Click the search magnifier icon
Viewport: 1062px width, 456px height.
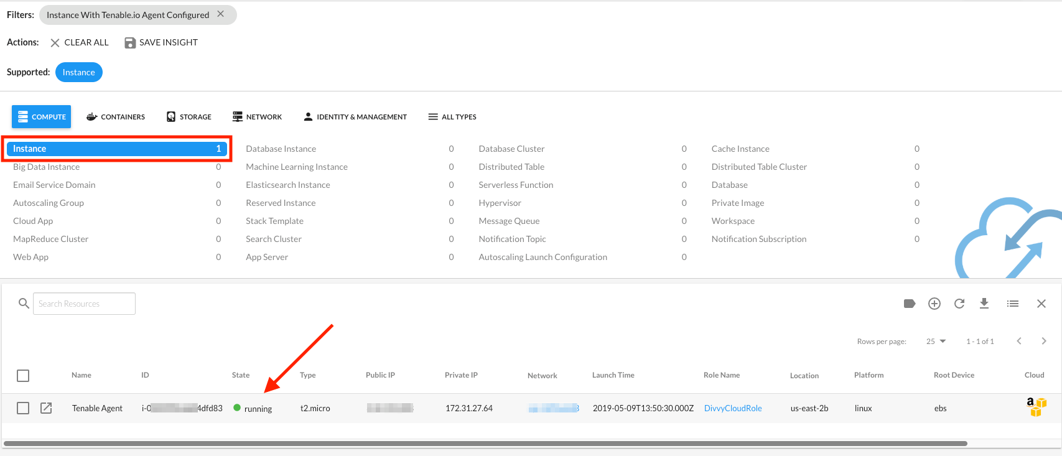point(24,304)
